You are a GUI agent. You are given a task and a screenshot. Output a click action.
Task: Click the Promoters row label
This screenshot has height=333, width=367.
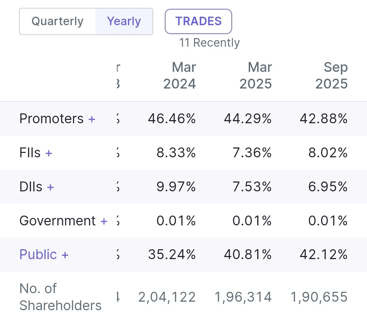(51, 119)
